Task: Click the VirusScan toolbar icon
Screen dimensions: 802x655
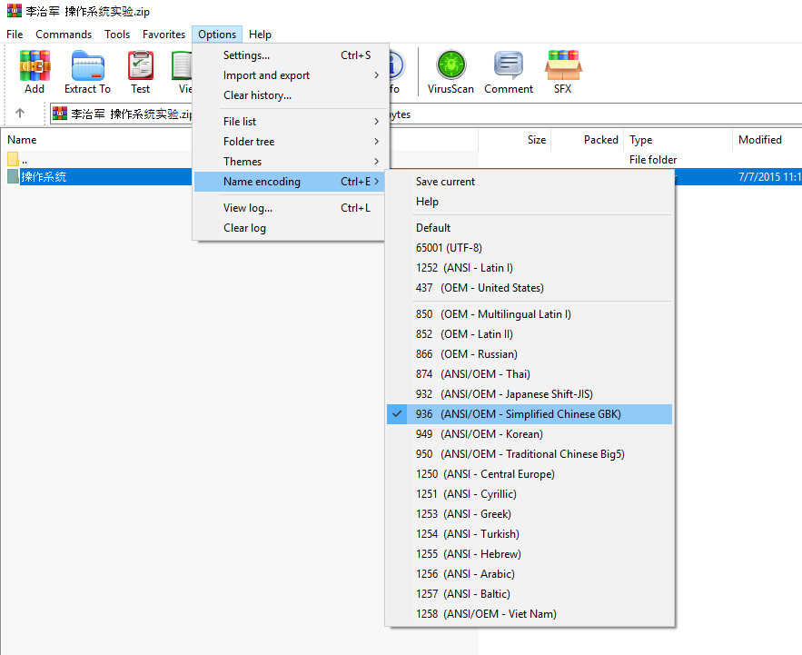Action: click(451, 65)
